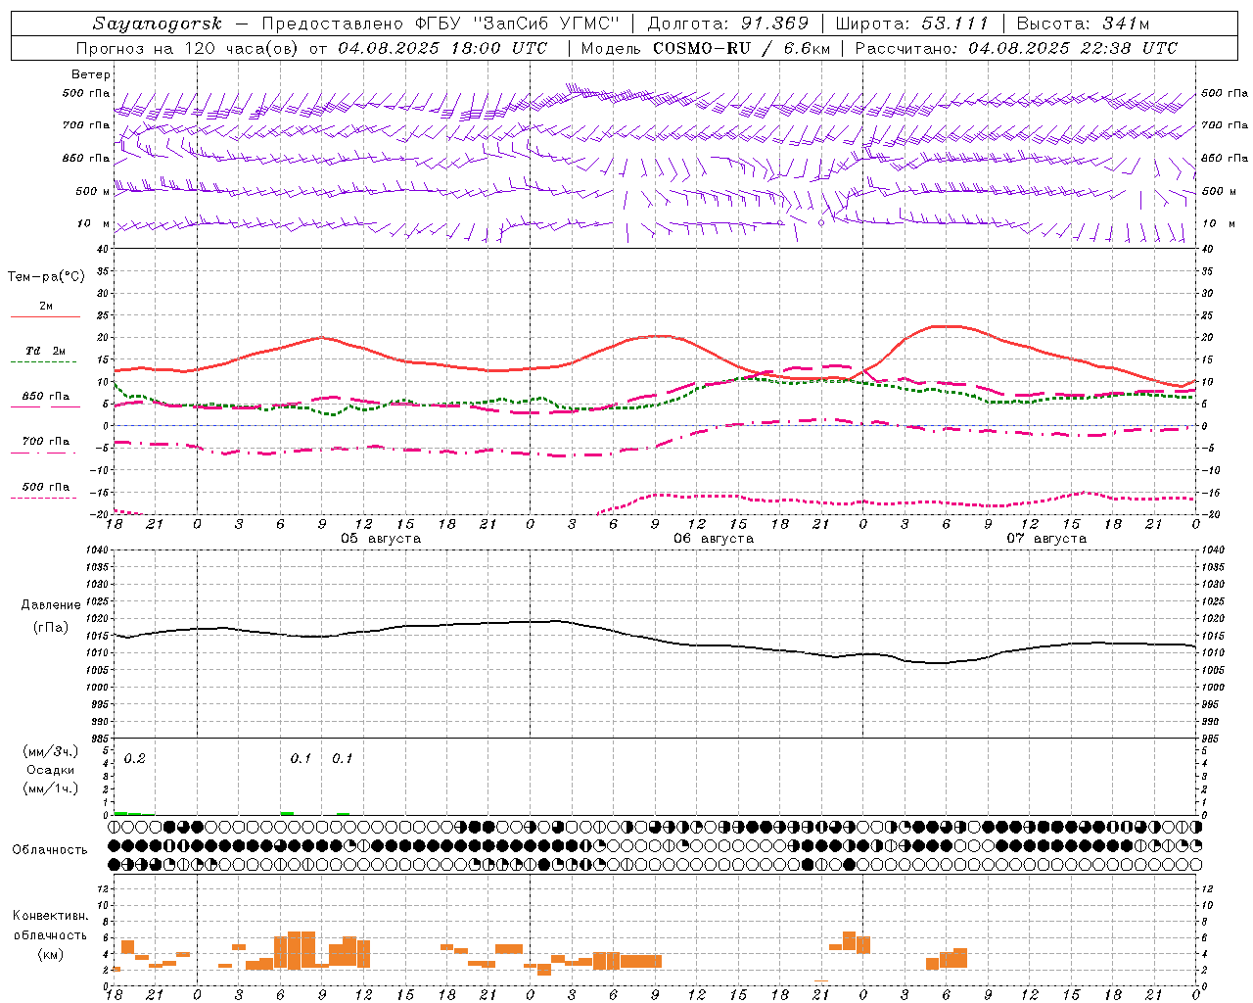Click the '(мм/3ч.)' precipitation unit label
This screenshot has height=1003, width=1253.
(50, 751)
